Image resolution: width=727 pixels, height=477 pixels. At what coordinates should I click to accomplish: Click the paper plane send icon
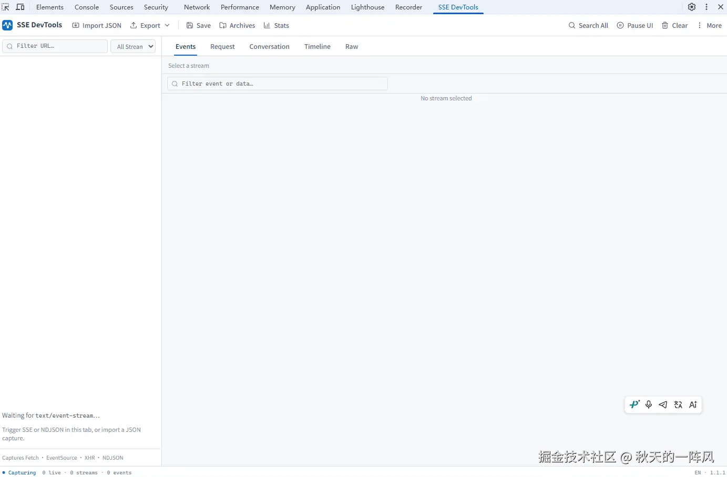[663, 405]
